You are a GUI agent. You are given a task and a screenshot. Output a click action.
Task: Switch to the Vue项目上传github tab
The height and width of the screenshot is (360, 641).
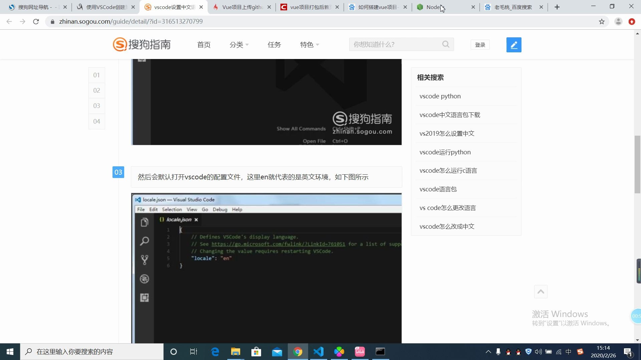pos(242,7)
